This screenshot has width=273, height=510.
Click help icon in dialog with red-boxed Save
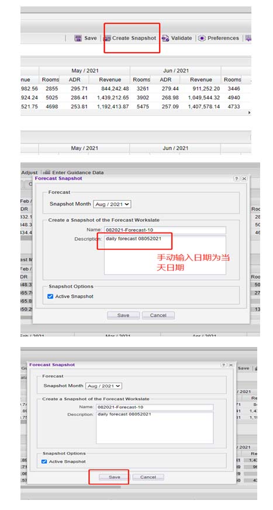tap(223, 365)
